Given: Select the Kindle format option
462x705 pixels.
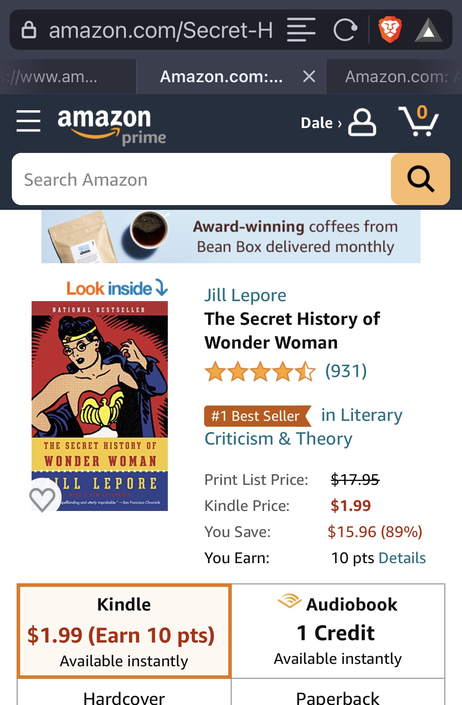Looking at the screenshot, I should pyautogui.click(x=124, y=631).
